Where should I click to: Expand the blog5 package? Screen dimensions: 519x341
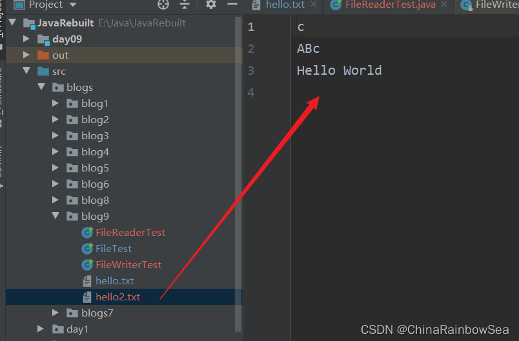pos(56,168)
